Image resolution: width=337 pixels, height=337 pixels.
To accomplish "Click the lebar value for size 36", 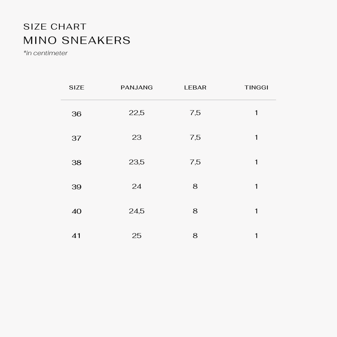I will pyautogui.click(x=195, y=113).
